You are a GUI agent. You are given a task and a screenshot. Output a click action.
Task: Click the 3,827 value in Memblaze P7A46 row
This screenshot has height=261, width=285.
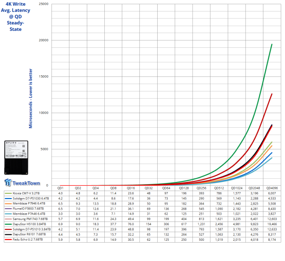point(272,214)
